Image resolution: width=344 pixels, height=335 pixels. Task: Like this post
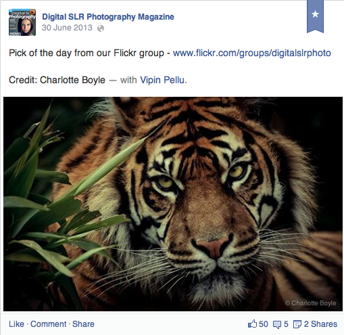[x=16, y=324]
